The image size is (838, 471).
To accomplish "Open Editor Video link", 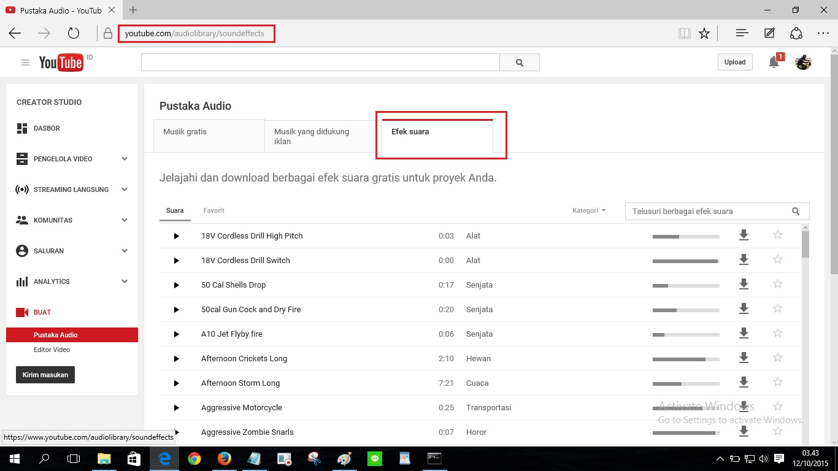I will point(52,350).
